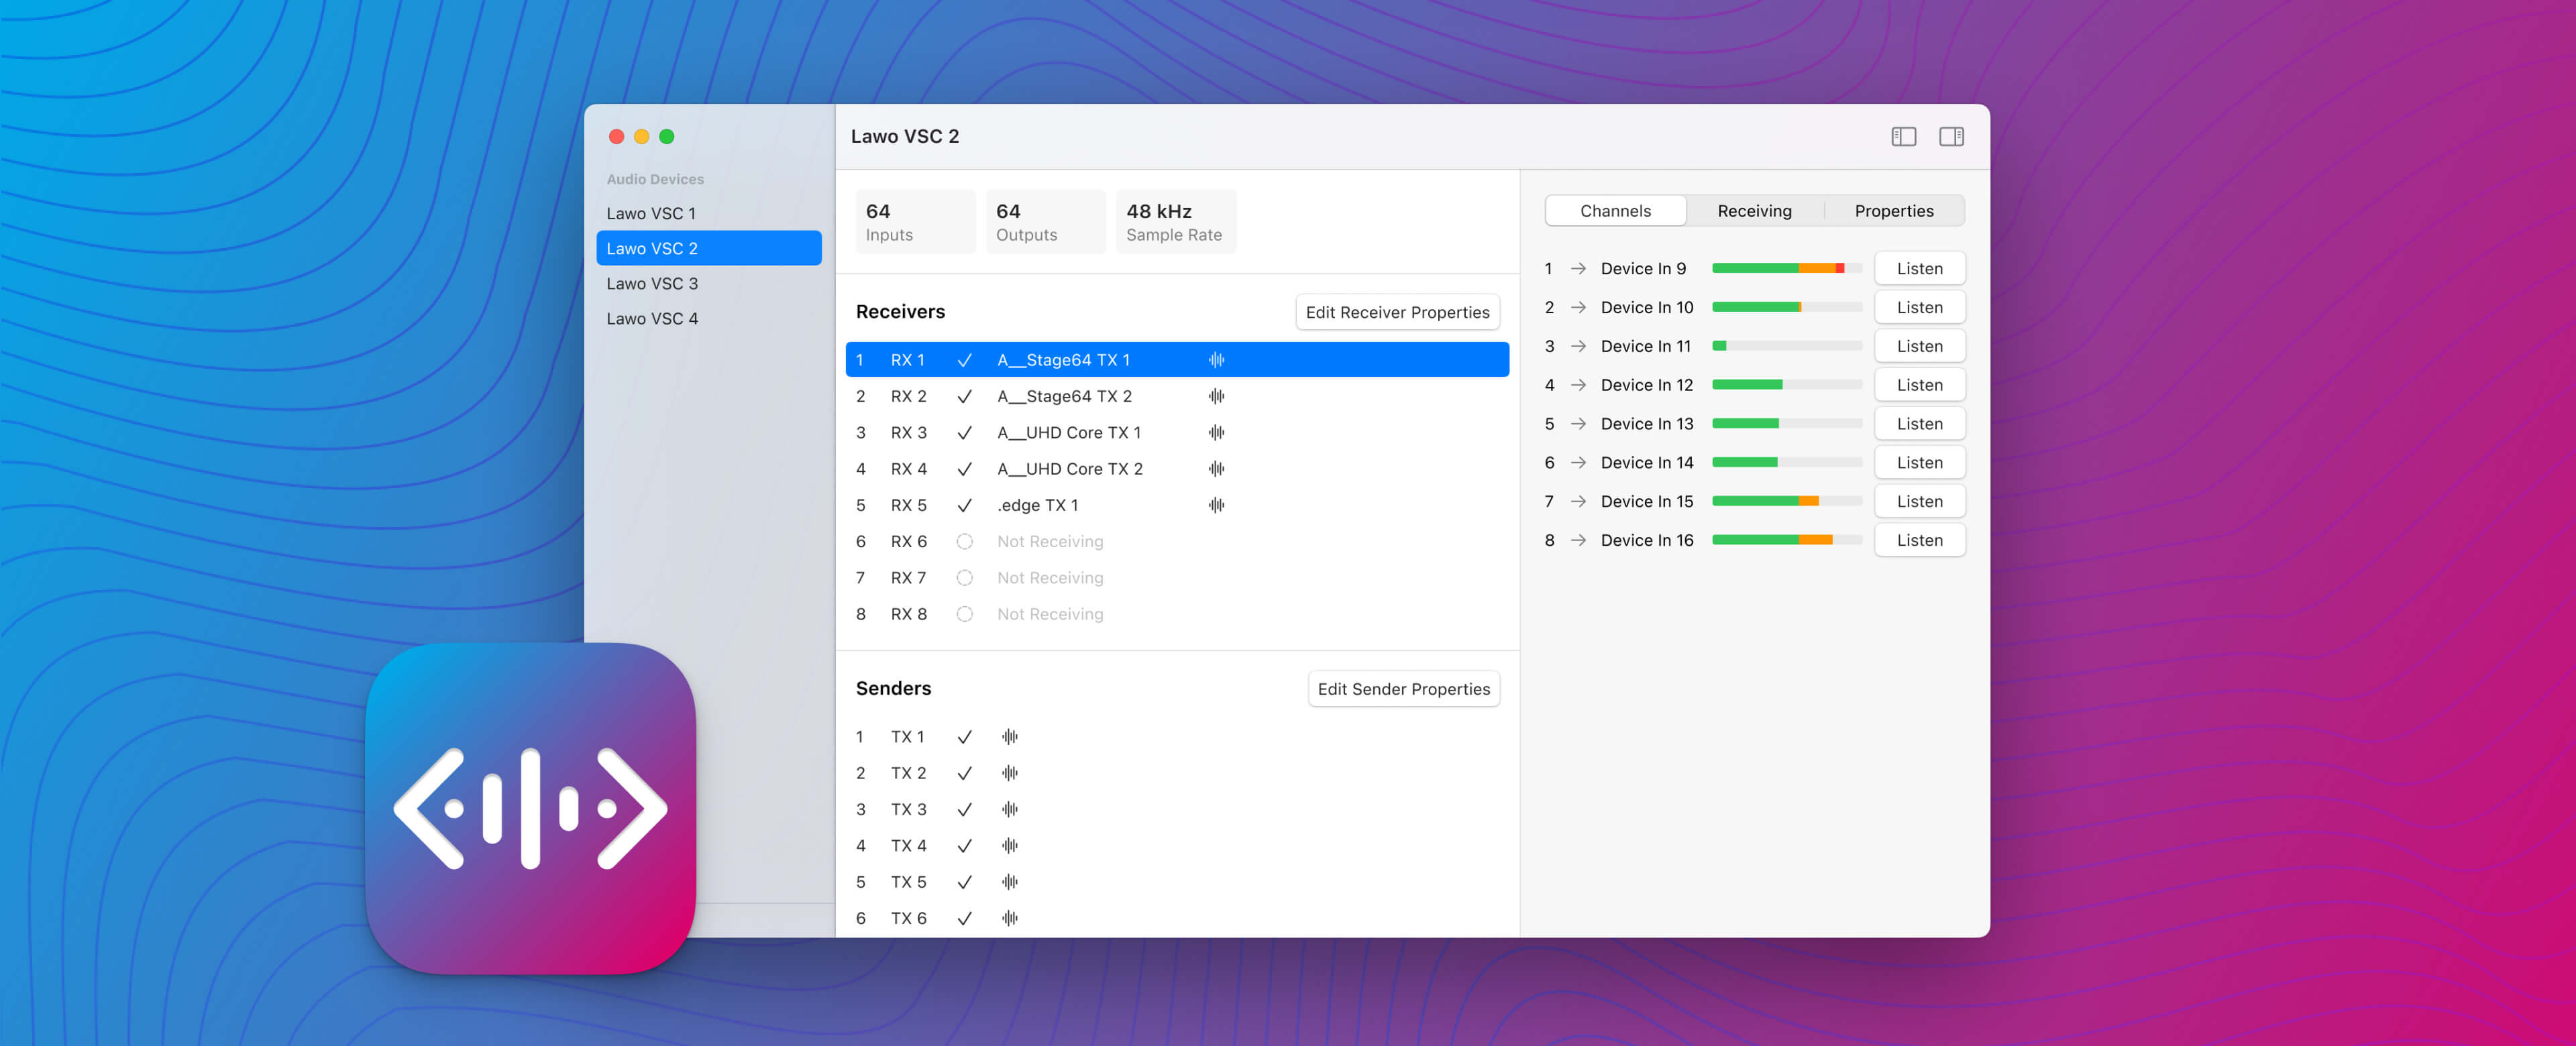Screen dimensions: 2576x1046
Task: Click the checkmark status of RX 4
Action: point(964,469)
